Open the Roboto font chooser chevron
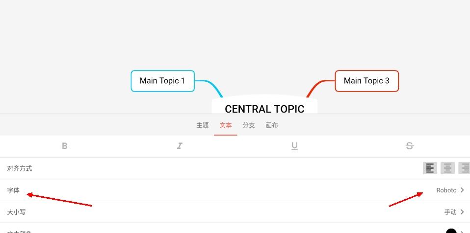The height and width of the screenshot is (233, 470). [462, 190]
